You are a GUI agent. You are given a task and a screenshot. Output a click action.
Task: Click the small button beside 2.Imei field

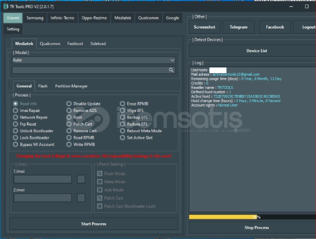coord(81,198)
